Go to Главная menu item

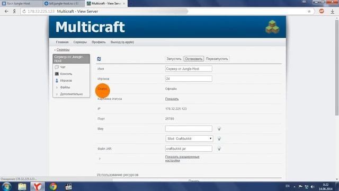63,42
